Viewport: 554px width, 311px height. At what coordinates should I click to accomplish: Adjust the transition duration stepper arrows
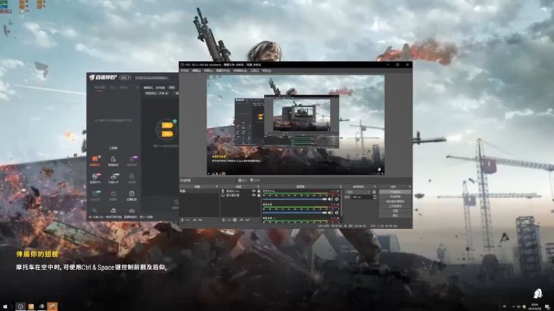(x=375, y=197)
